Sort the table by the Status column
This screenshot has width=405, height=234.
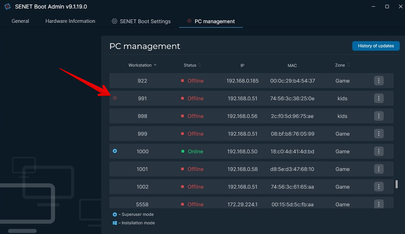pyautogui.click(x=192, y=65)
